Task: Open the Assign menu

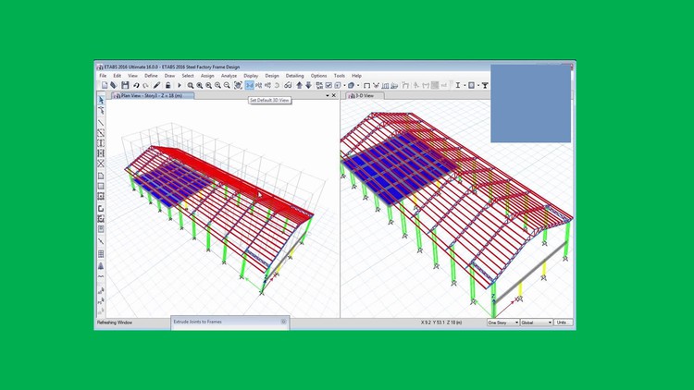Action: (207, 76)
